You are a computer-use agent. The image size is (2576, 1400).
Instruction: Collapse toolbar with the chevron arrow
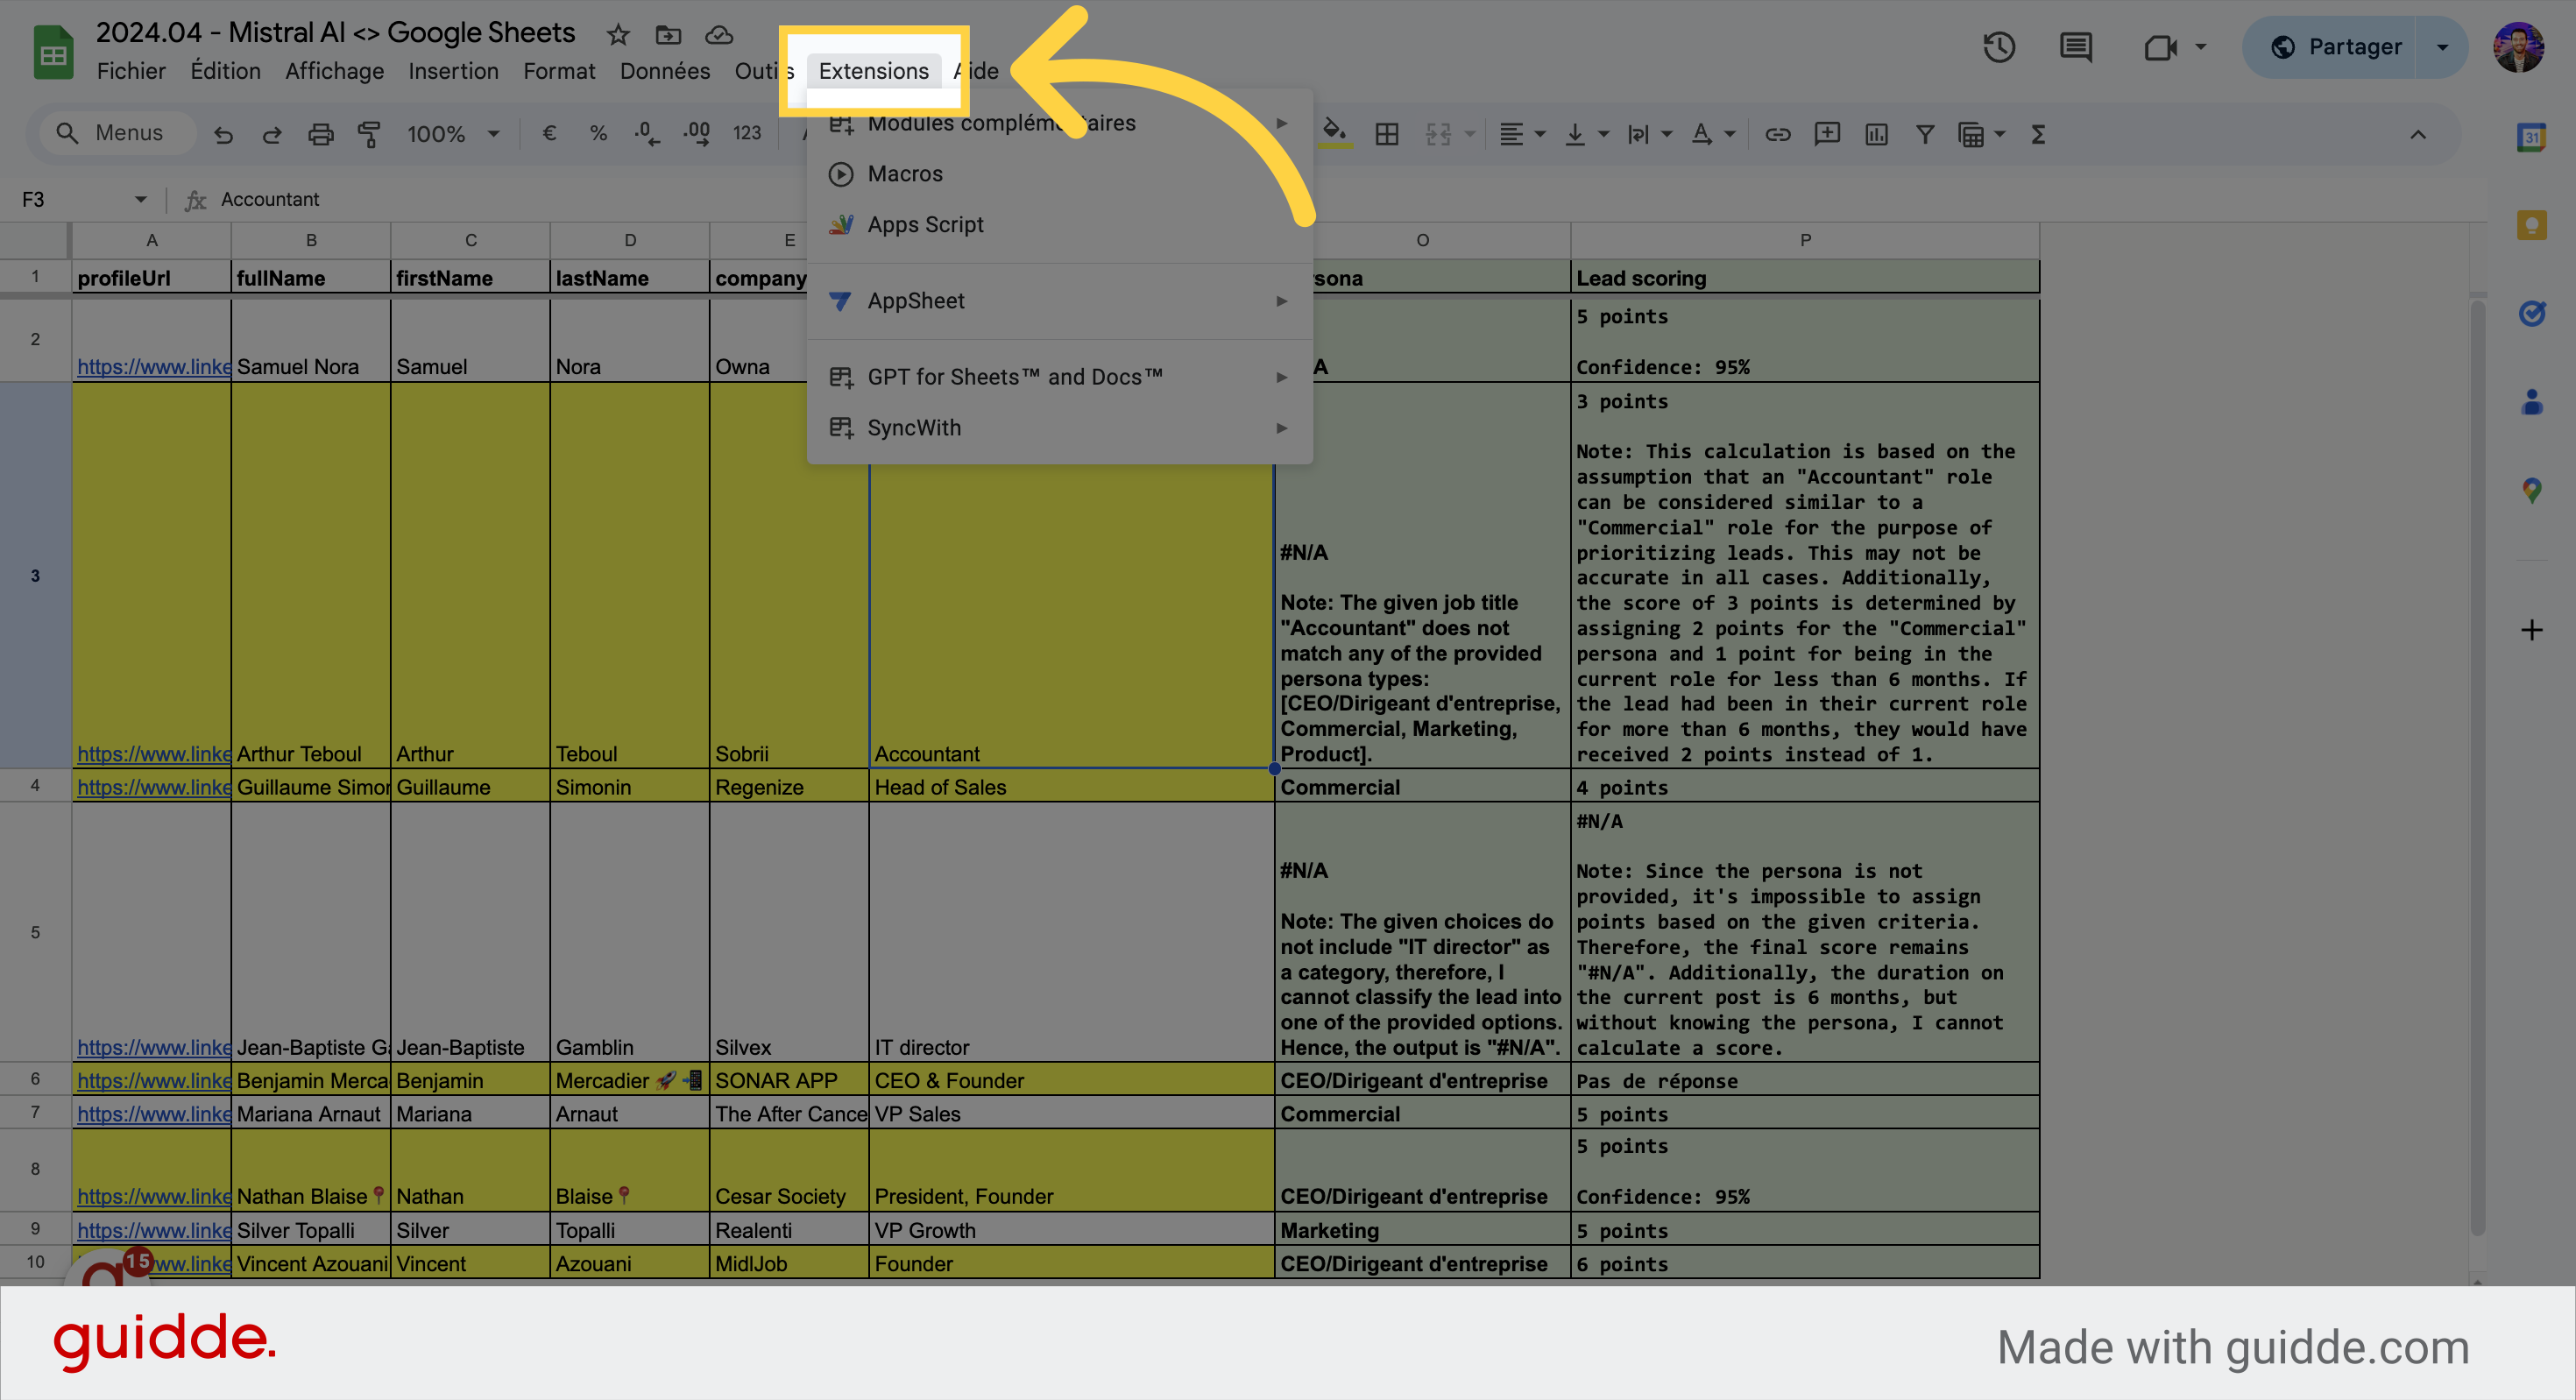click(x=2417, y=134)
